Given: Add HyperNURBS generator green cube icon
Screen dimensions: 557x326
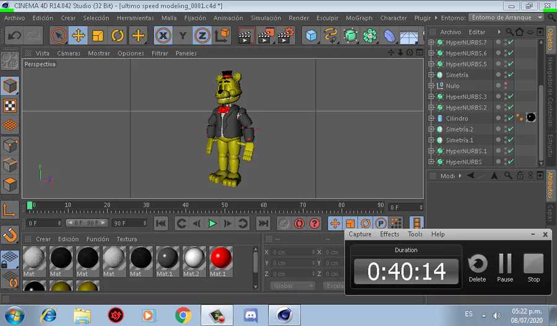Looking at the screenshot, I should tap(350, 35).
